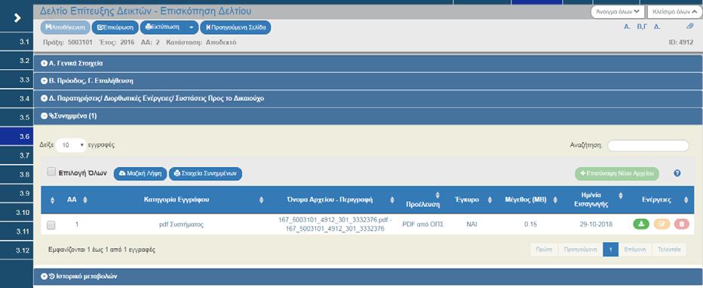Click the pdf Συστήματος category cell
This screenshot has width=703, height=288.
click(181, 225)
